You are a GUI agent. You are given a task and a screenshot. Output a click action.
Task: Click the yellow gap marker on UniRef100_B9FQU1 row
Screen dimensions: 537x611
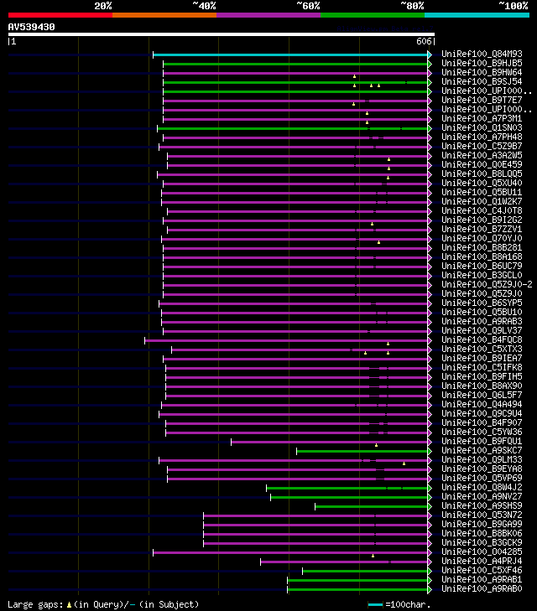coord(377,445)
